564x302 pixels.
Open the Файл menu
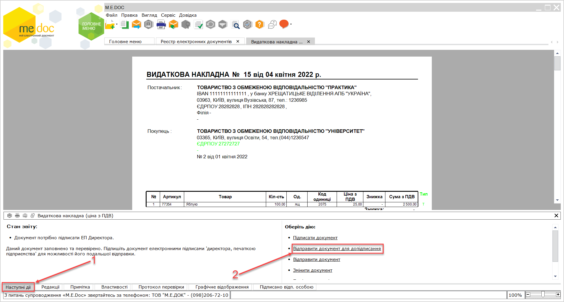tap(112, 15)
